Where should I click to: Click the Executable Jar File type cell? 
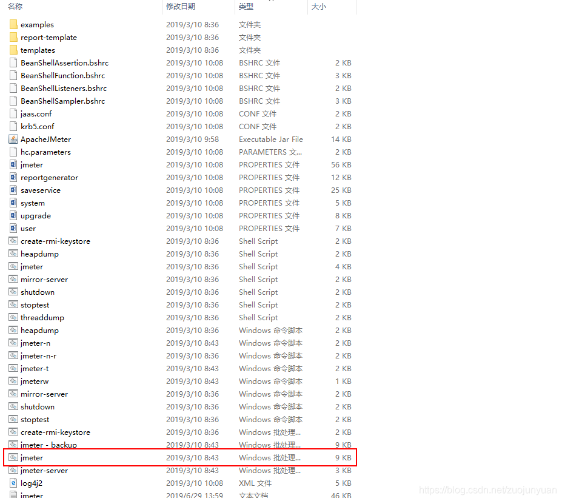pos(271,139)
